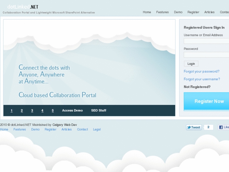This screenshot has width=229, height=172.
Task: Click the Facebook Like button
Action: (223, 127)
